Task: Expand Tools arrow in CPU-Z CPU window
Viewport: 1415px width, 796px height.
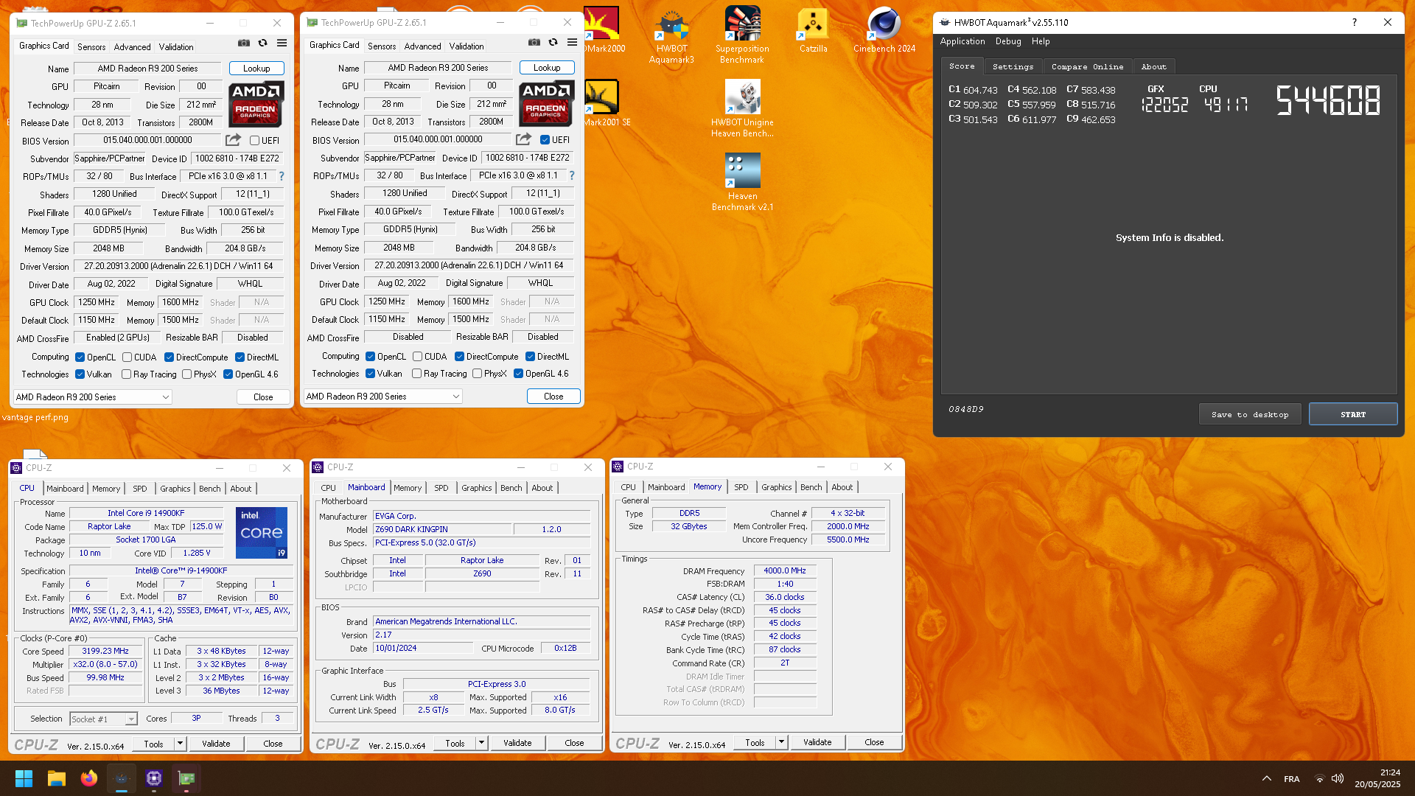Action: pyautogui.click(x=179, y=744)
